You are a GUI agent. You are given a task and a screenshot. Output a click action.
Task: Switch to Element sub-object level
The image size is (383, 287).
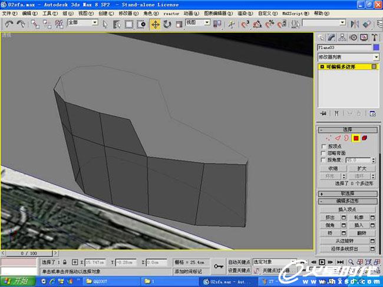[x=364, y=138]
